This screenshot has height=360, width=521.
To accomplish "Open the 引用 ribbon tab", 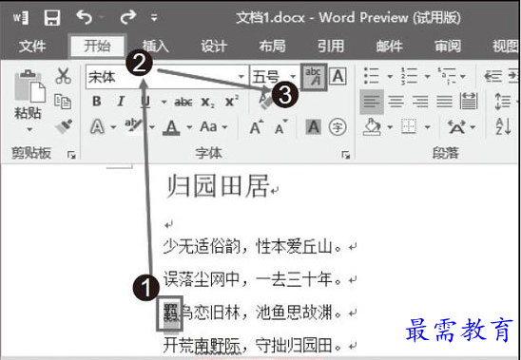I will point(330,47).
